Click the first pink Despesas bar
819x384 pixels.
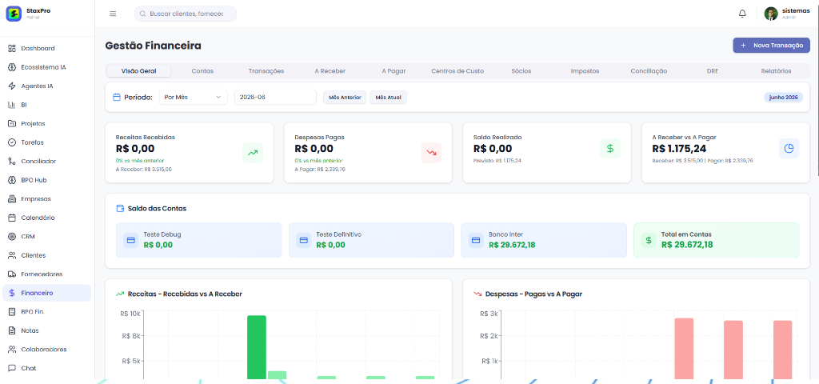pyautogui.click(x=684, y=349)
